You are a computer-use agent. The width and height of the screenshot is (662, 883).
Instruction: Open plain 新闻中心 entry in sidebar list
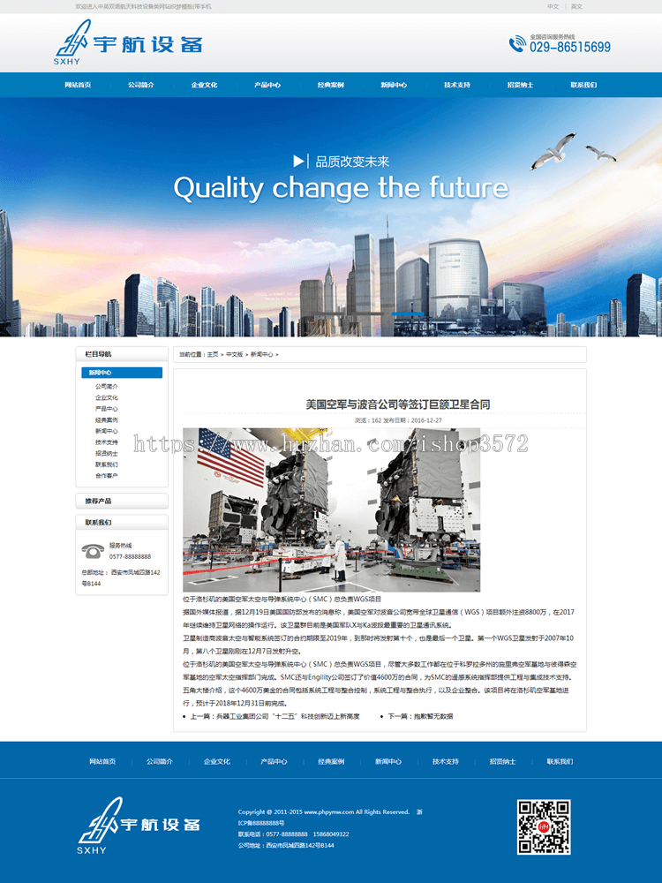coord(107,431)
